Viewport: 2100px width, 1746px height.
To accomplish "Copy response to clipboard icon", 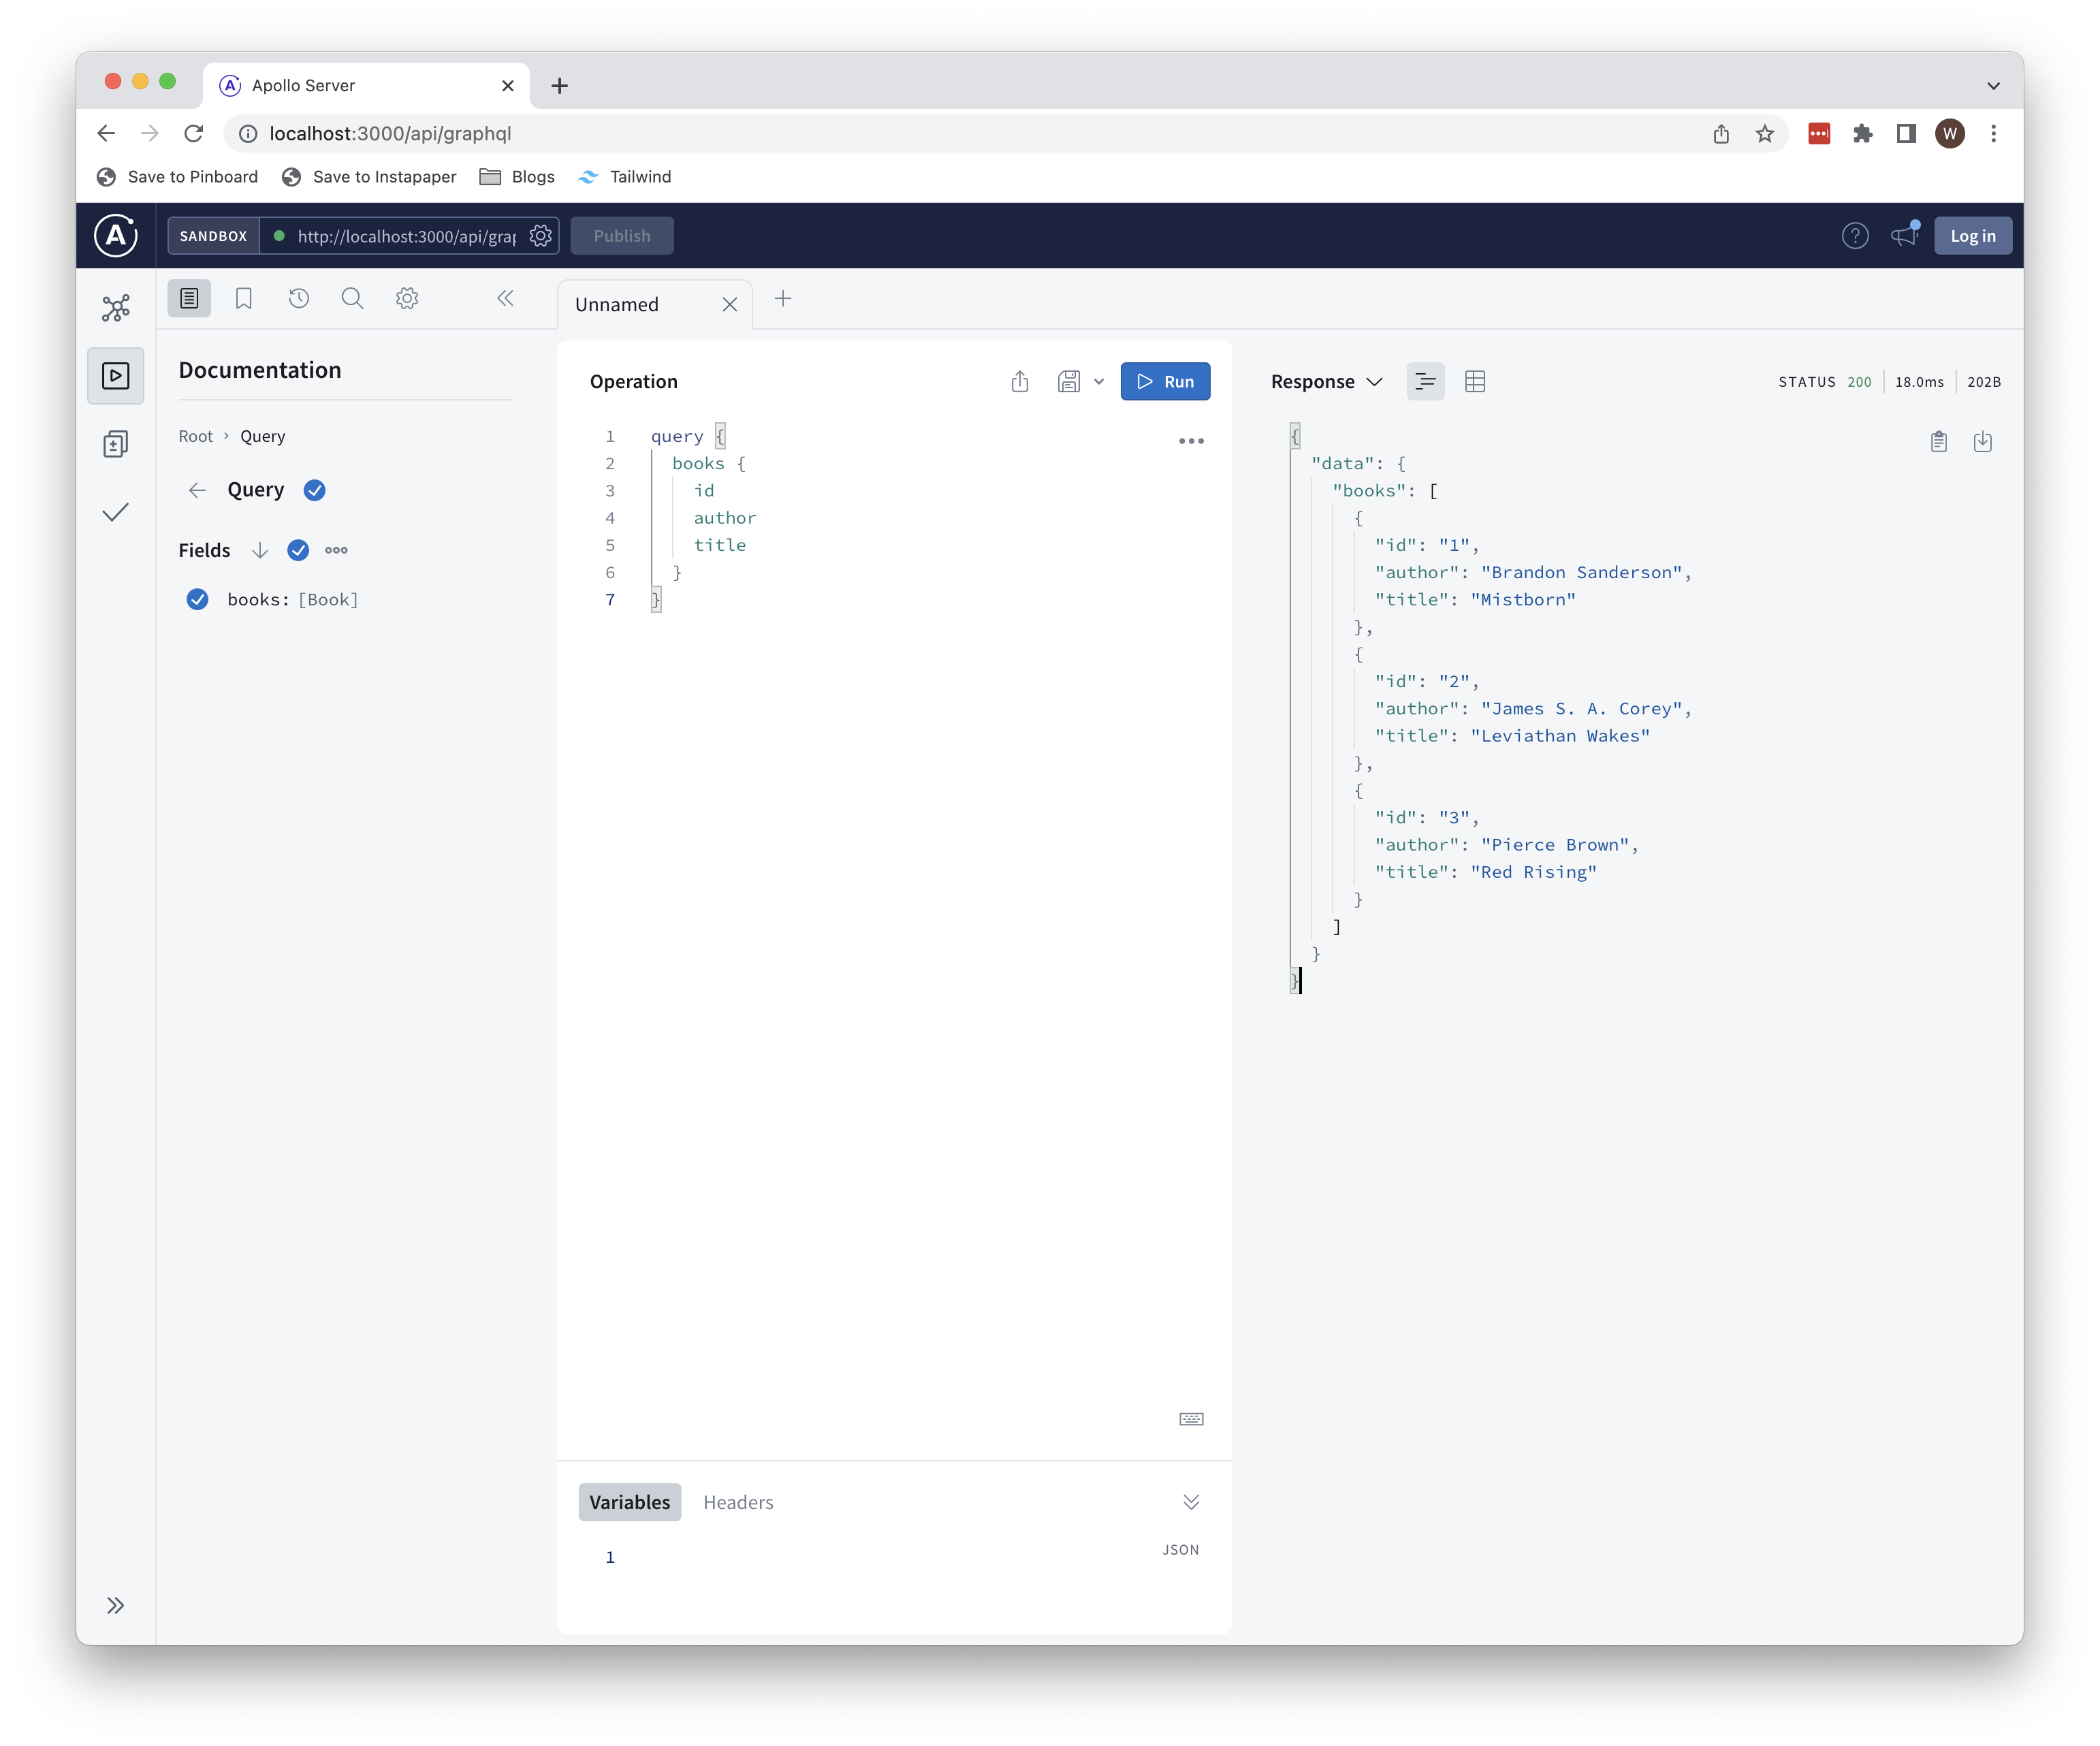I will pos(1938,441).
